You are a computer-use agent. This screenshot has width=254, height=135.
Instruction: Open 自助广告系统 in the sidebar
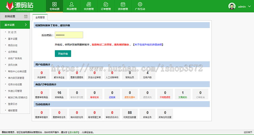coord(15,58)
